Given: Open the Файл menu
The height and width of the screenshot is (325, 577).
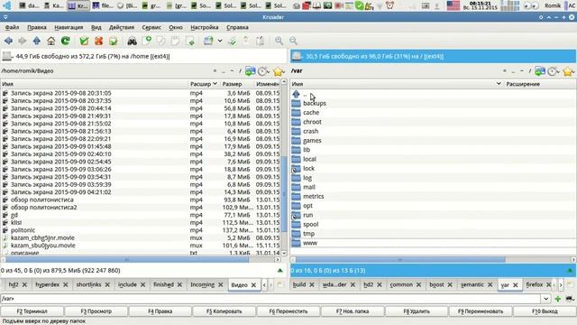Looking at the screenshot, I should (12, 27).
